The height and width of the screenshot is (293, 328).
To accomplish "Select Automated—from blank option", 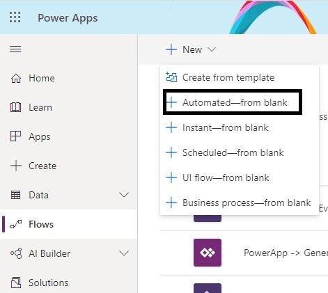I will (233, 102).
